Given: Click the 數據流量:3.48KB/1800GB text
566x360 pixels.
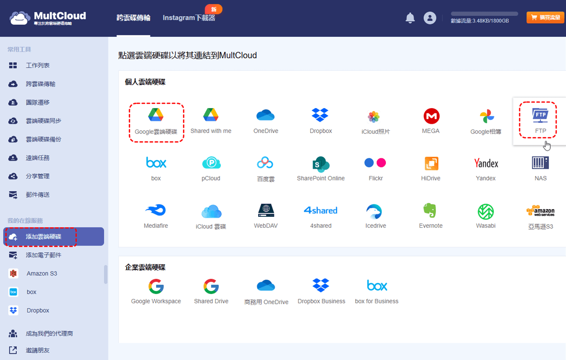Looking at the screenshot, I should click(x=480, y=21).
